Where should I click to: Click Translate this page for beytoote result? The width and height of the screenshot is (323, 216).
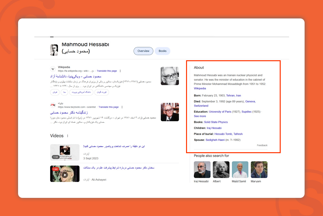(x=109, y=107)
